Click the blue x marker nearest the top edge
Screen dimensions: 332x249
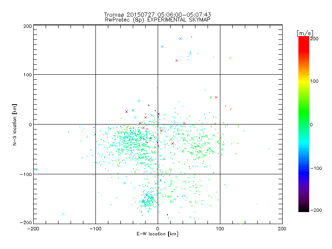point(181,39)
